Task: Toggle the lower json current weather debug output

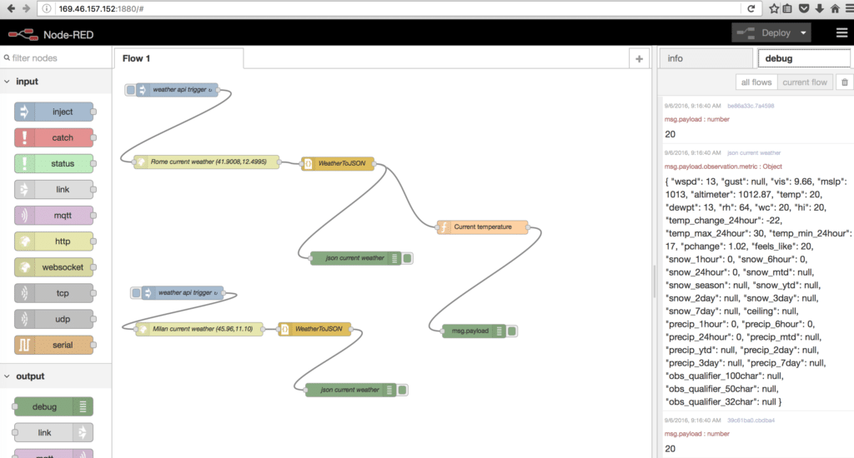Action: 403,390
